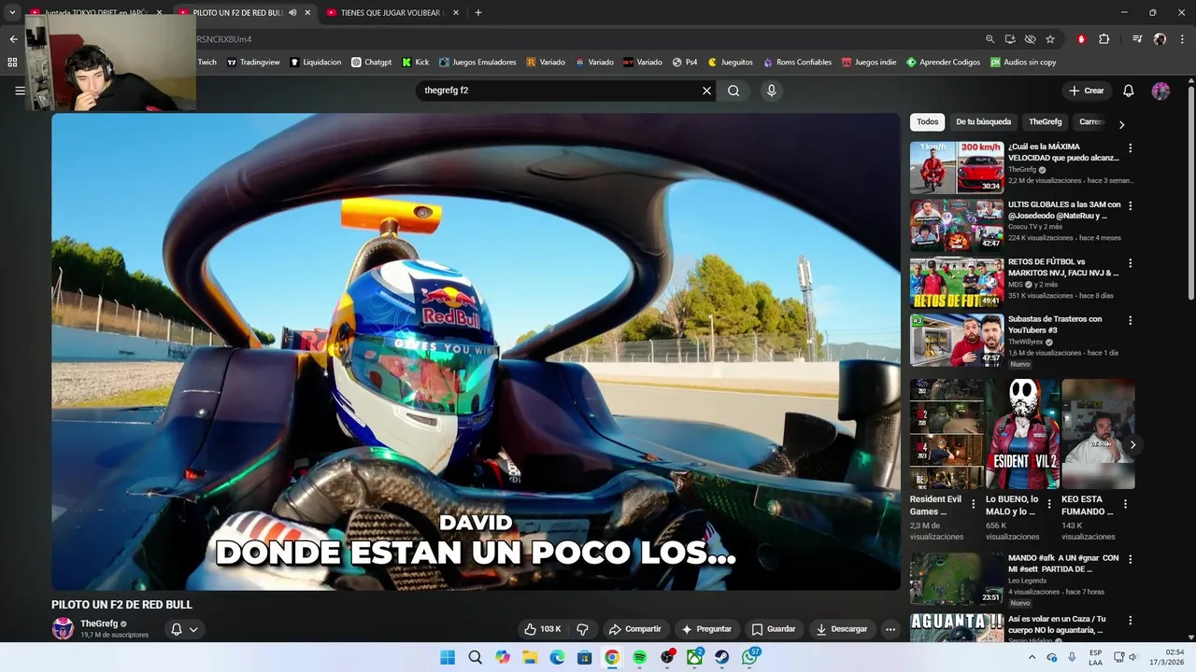This screenshot has height=672, width=1196.
Task: Click the Guardar save button
Action: pyautogui.click(x=774, y=629)
